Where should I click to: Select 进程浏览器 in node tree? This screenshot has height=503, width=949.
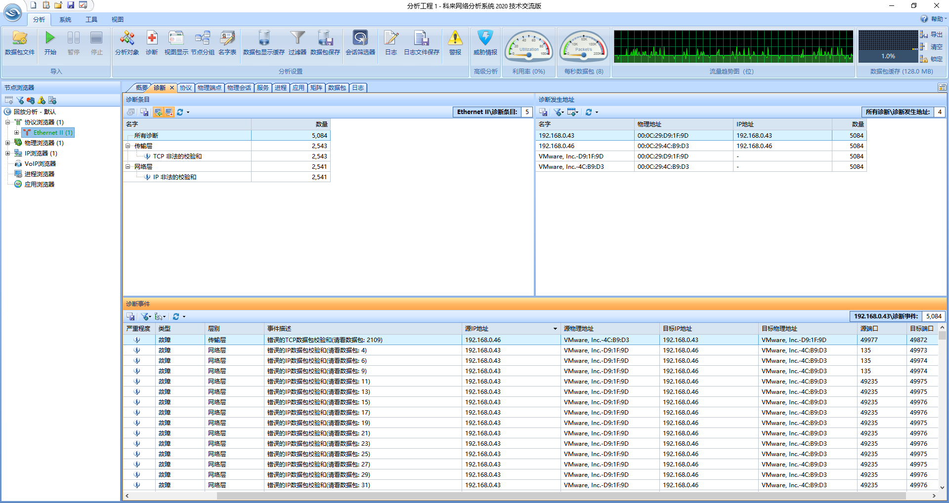pyautogui.click(x=39, y=174)
